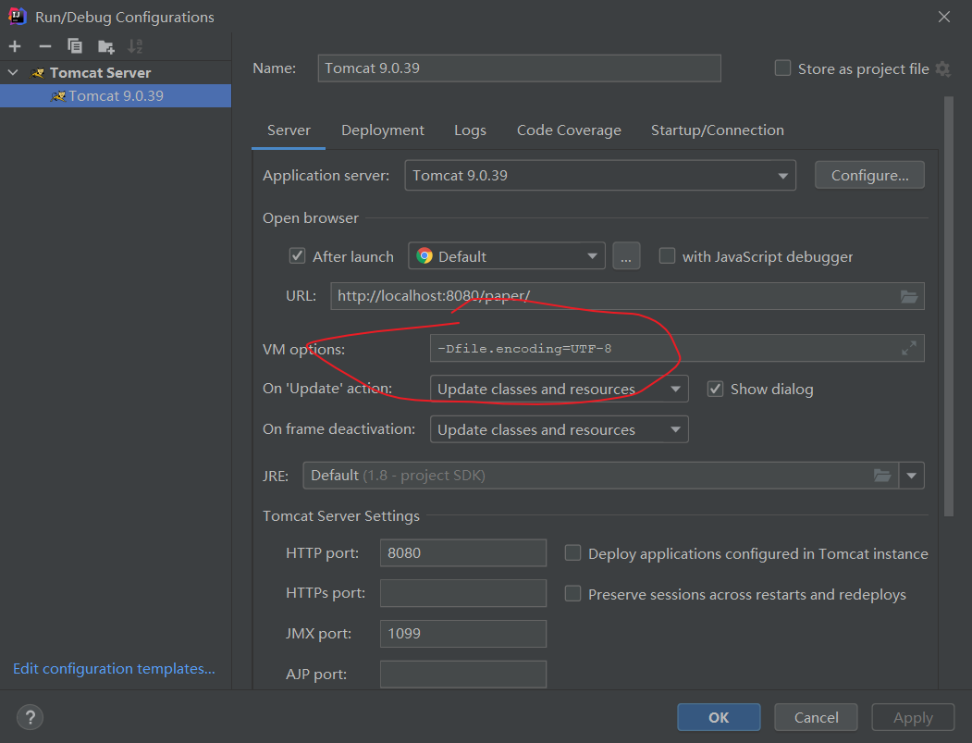Click the Move into new folder icon
Image resolution: width=972 pixels, height=743 pixels.
(106, 46)
